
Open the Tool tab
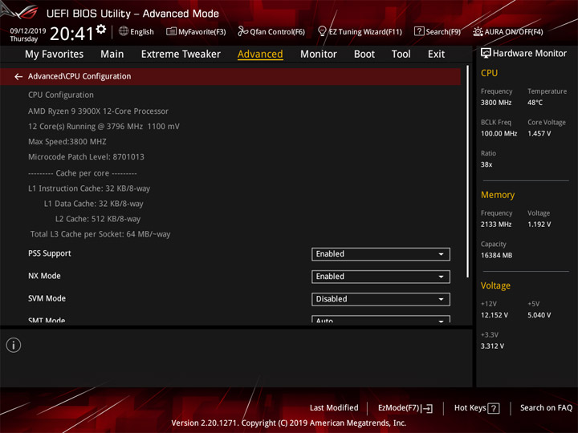(x=401, y=55)
